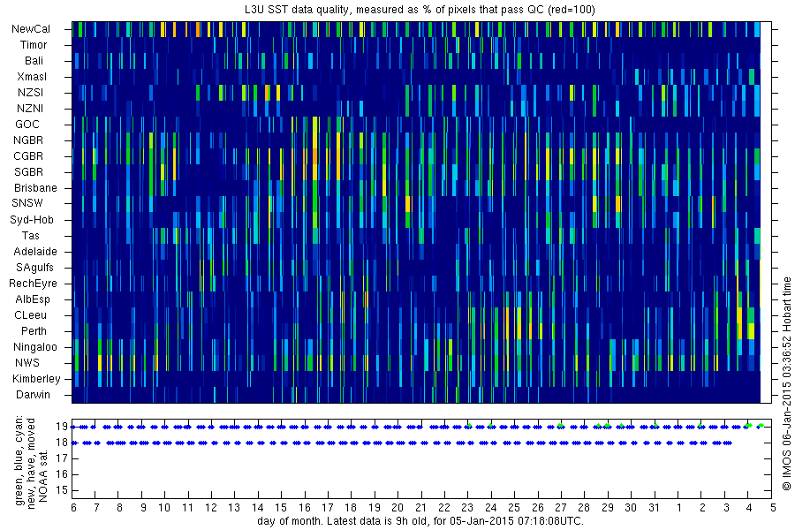Click the satellite number 16 axis label
Screen dimensions: 795x530
click(x=62, y=474)
